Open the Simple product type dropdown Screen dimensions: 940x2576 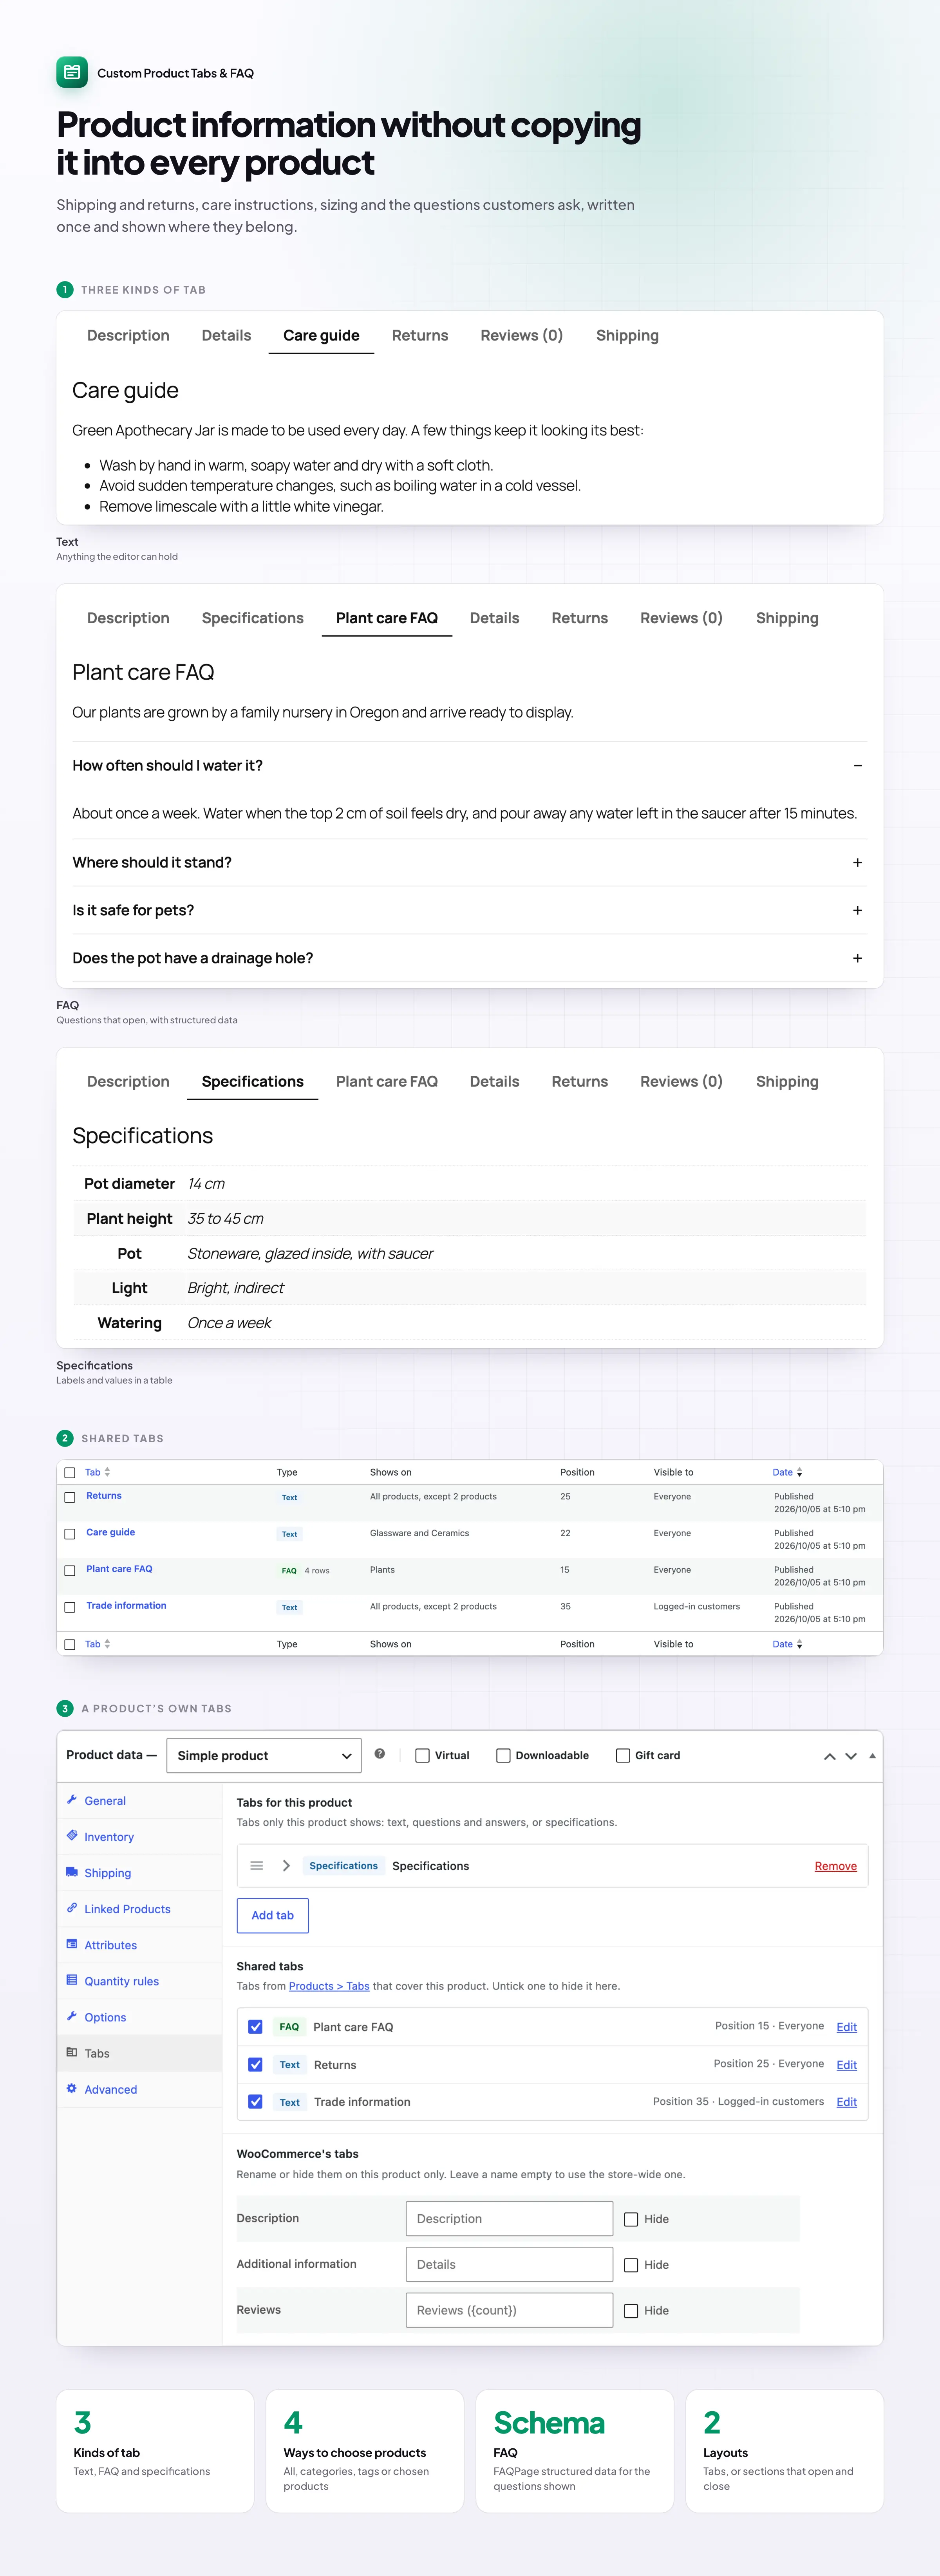click(x=264, y=1755)
